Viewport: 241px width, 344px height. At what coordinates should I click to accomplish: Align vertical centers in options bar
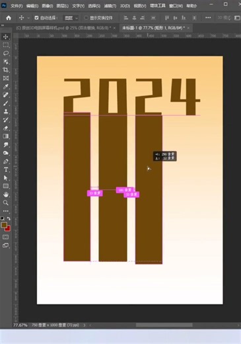point(175,18)
